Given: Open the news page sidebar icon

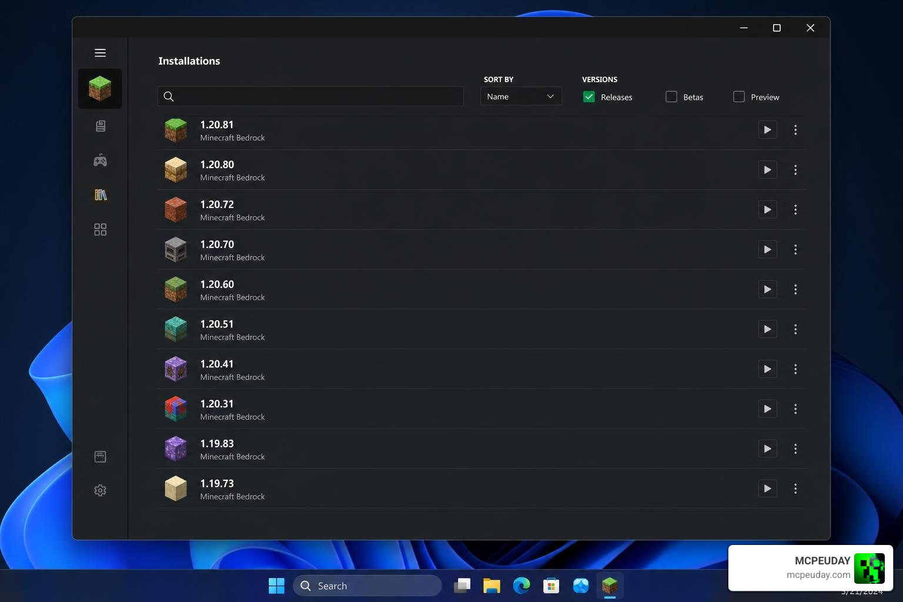Looking at the screenshot, I should pyautogui.click(x=101, y=126).
